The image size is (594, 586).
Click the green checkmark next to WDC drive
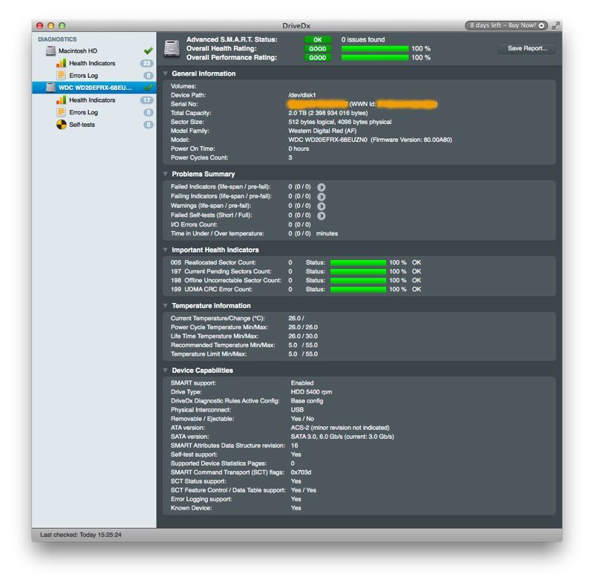coord(148,88)
